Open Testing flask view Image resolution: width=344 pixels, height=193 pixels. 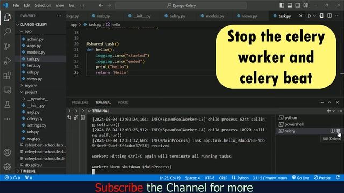[7, 105]
